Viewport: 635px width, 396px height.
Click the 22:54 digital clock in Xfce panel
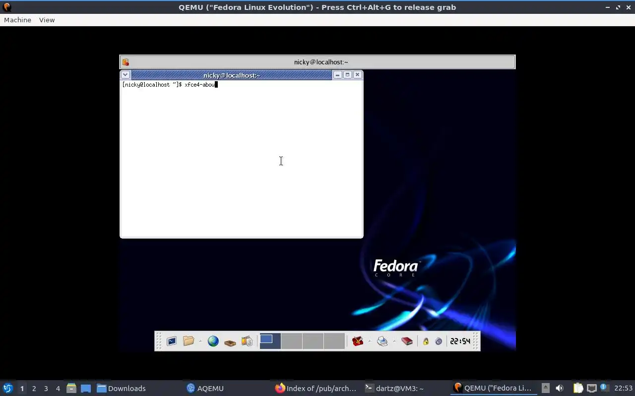click(460, 341)
